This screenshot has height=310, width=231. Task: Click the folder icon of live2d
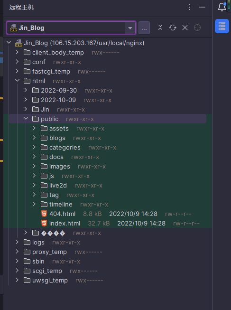(x=44, y=185)
